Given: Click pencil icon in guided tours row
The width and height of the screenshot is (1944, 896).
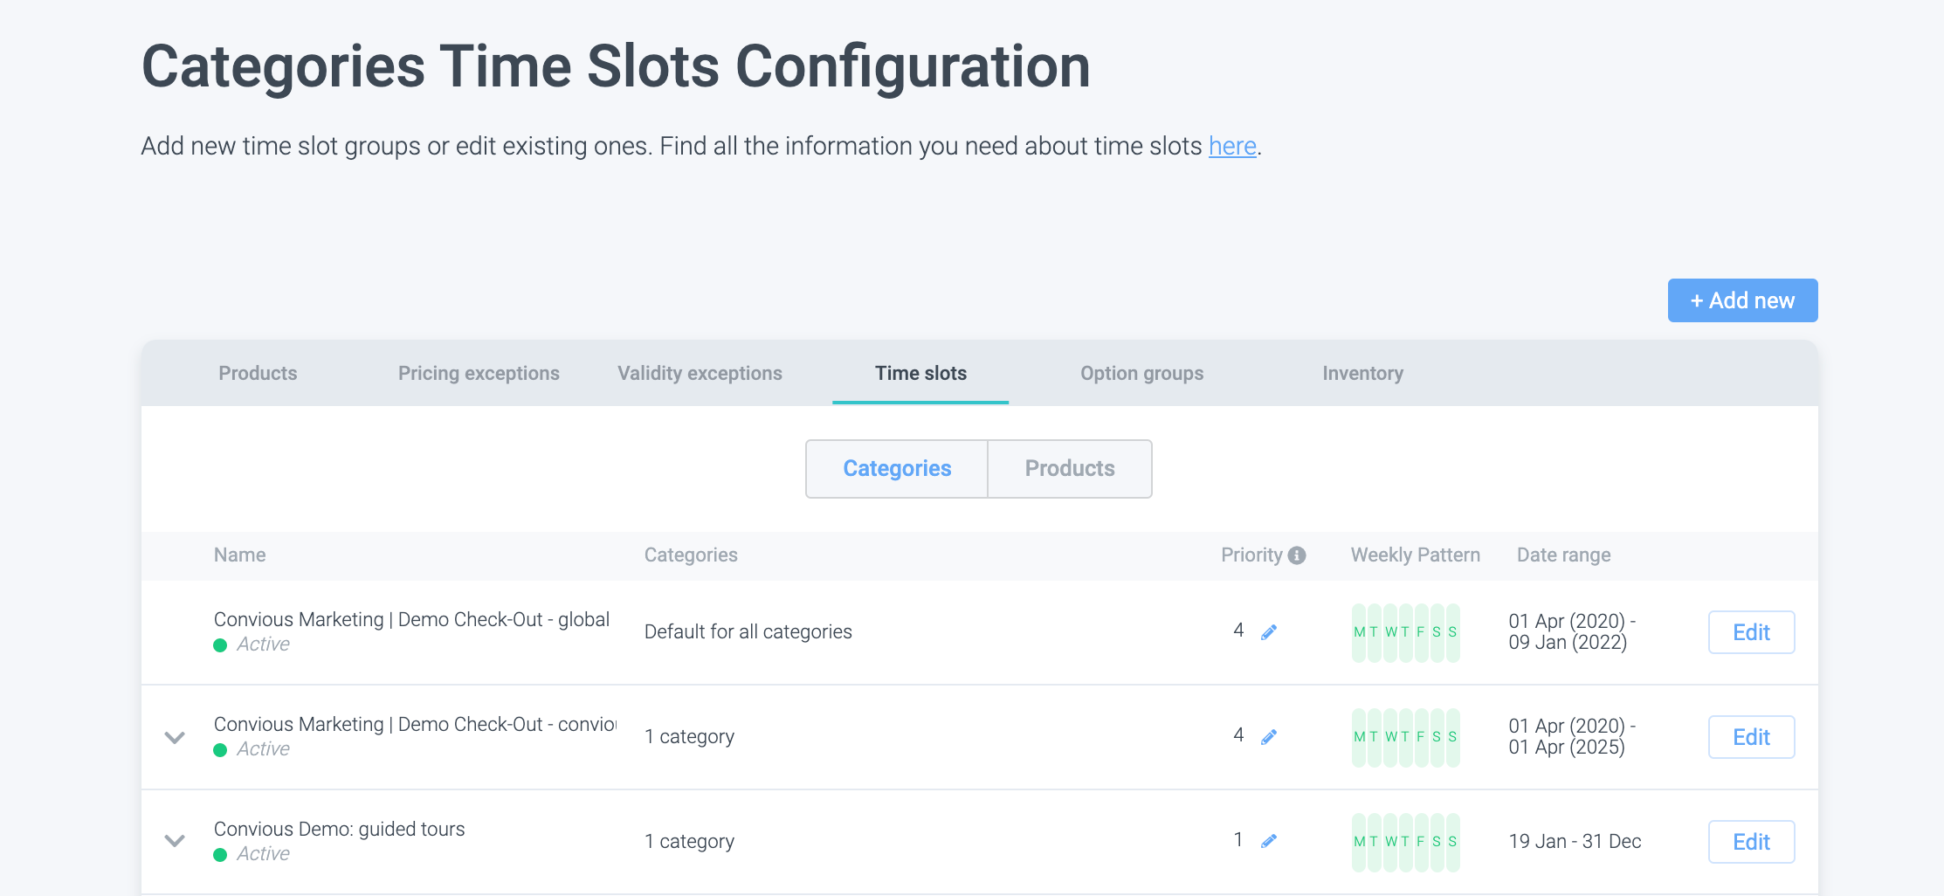Looking at the screenshot, I should click(x=1269, y=841).
